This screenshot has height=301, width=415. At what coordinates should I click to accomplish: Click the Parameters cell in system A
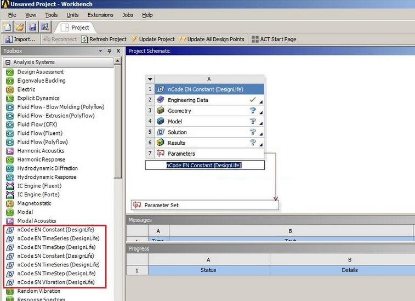[x=209, y=154]
